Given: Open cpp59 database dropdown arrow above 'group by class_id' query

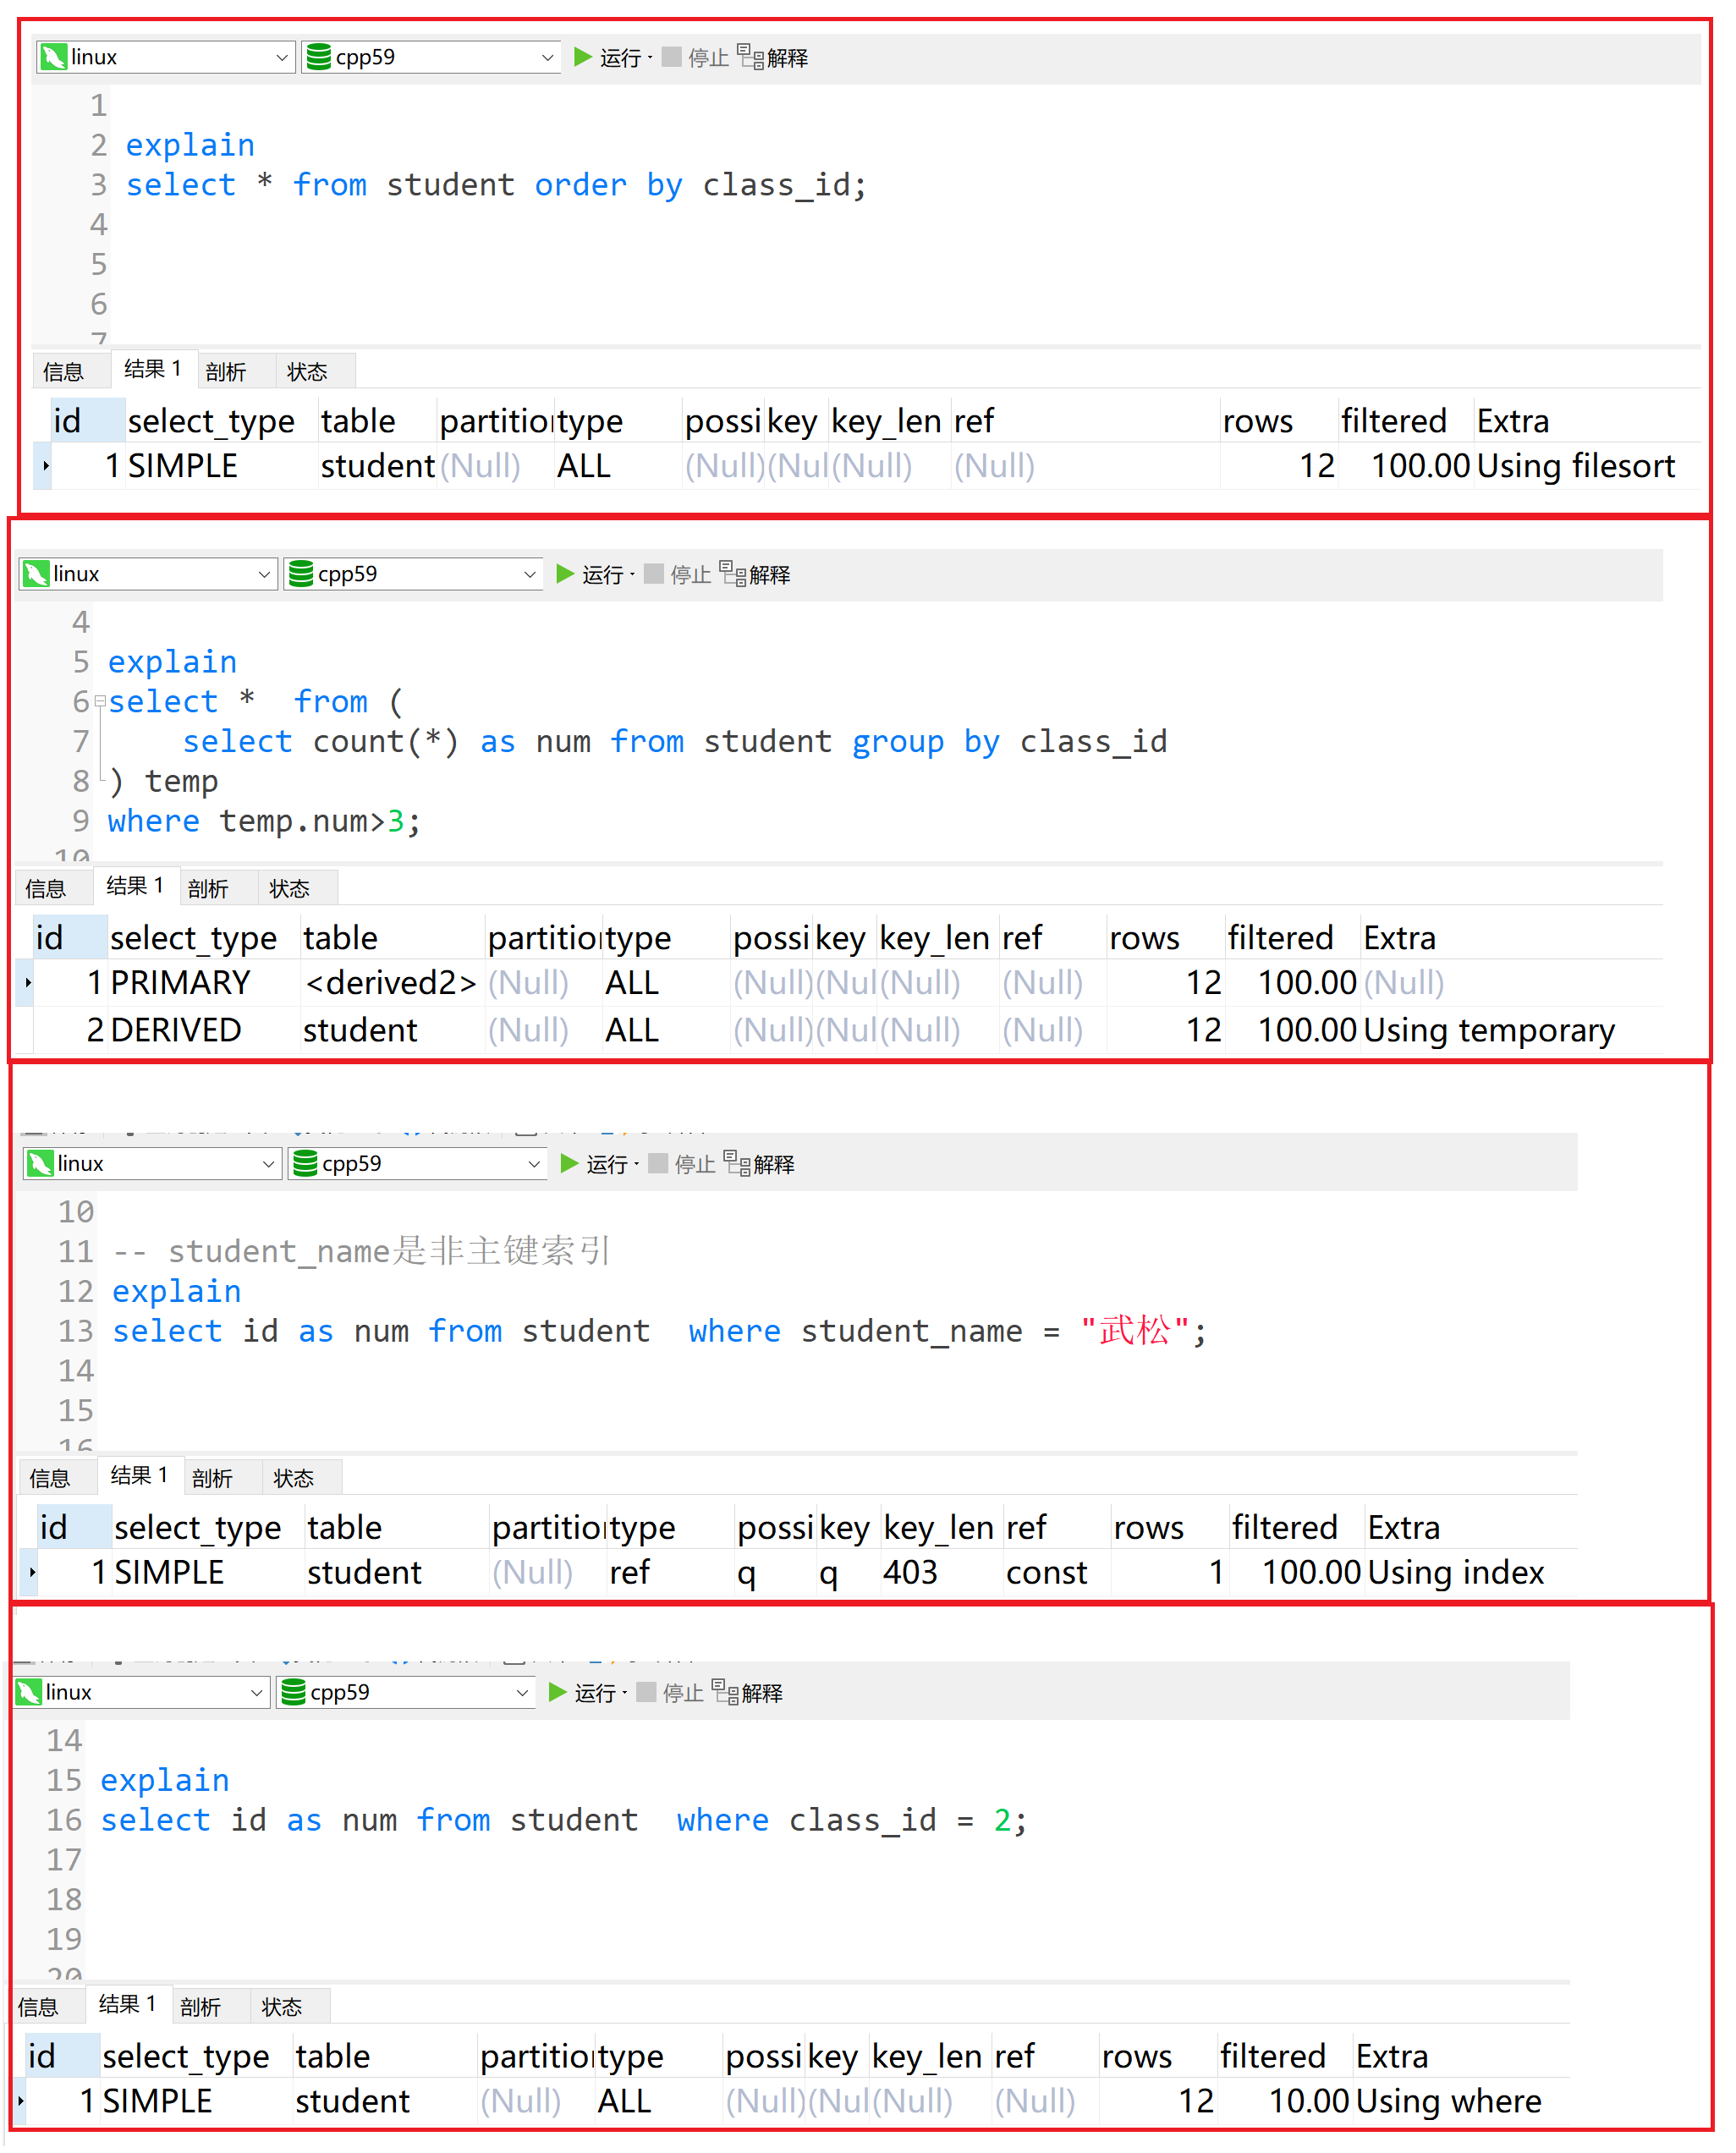Looking at the screenshot, I should point(529,575).
